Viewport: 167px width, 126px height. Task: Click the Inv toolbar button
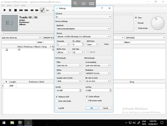coord(47,10)
